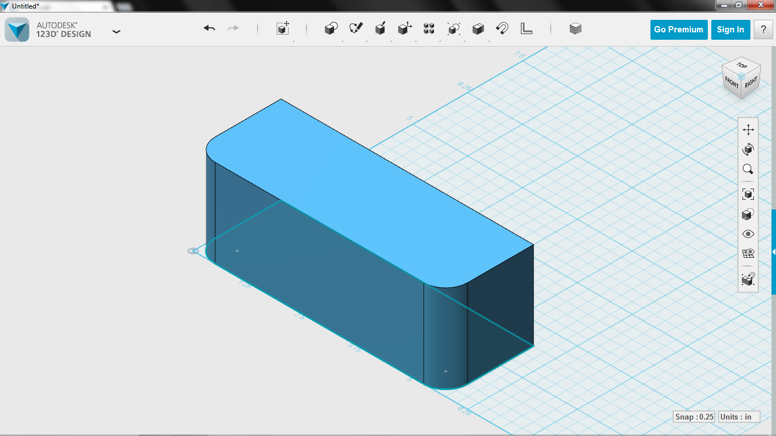The image size is (776, 436).
Task: Toggle the grid visibility icon
Action: point(748,253)
